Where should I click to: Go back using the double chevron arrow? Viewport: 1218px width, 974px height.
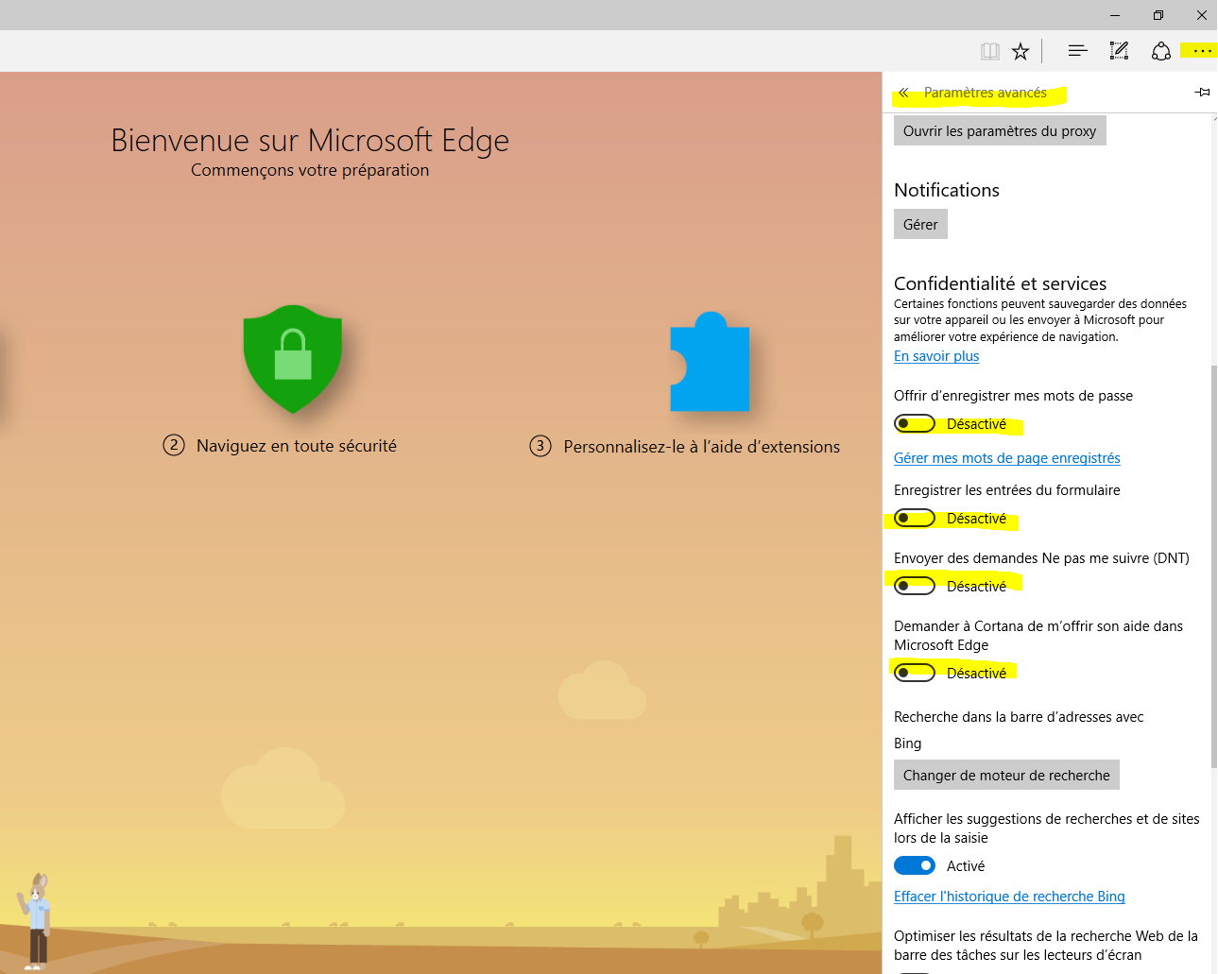point(903,93)
